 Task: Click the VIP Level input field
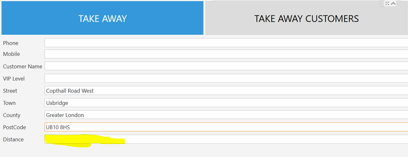[x=226, y=78]
